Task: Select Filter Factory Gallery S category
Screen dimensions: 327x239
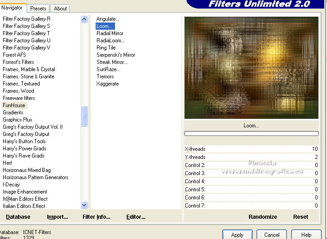Action: click(x=26, y=26)
